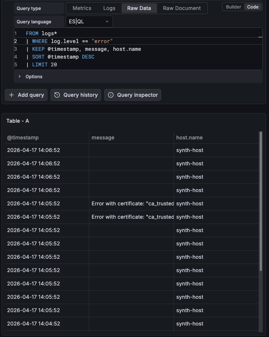
Task: Click the Query type label
Action: (29, 9)
